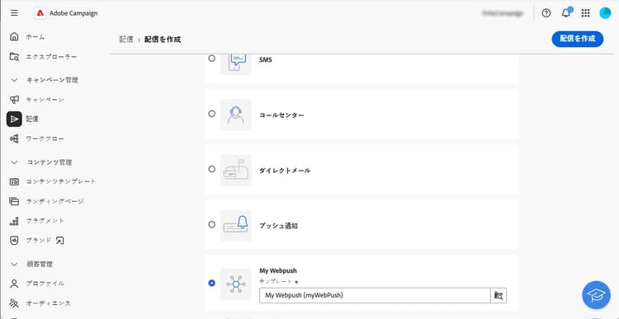Click the Landing pages icon

point(14,201)
